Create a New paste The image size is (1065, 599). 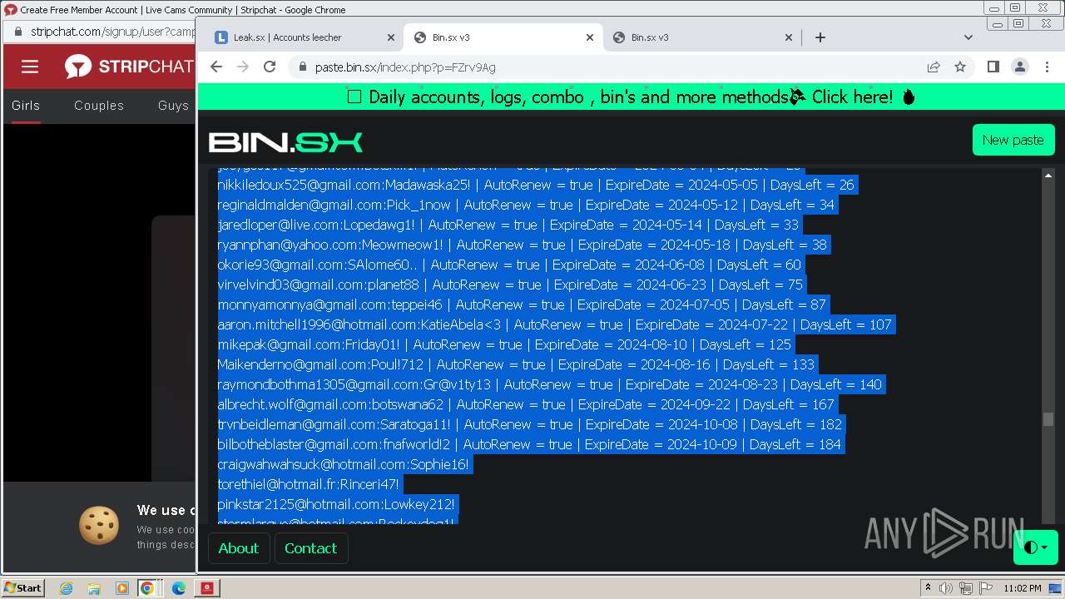pyautogui.click(x=1013, y=140)
